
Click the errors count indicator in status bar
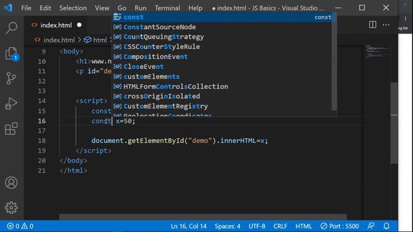[x=13, y=226]
